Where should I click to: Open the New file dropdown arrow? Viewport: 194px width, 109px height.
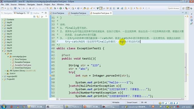coord(5,8)
